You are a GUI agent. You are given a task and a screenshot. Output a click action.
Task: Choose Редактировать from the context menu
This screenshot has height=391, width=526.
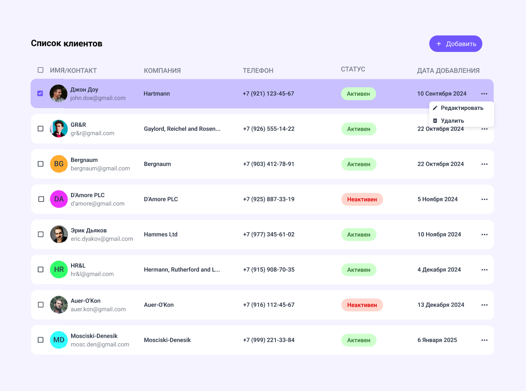point(462,108)
